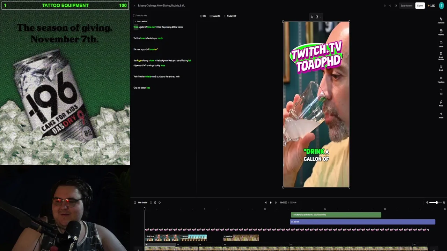Click Save changes button
The height and width of the screenshot is (251, 447).
tap(406, 6)
